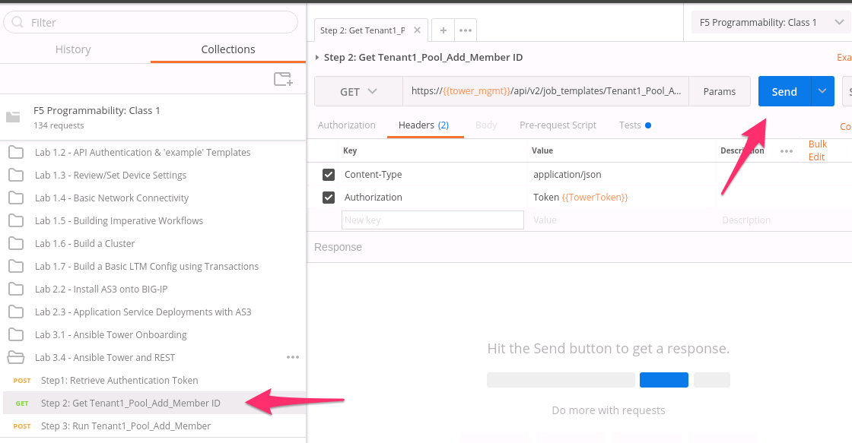Open headers table column options ellipsis

787,151
